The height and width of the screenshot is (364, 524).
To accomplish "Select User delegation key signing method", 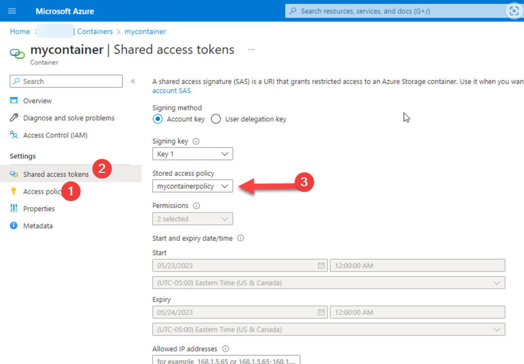I will tap(216, 119).
